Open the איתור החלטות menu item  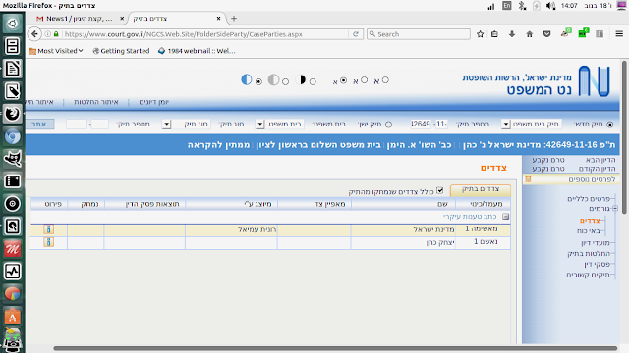pyautogui.click(x=96, y=102)
